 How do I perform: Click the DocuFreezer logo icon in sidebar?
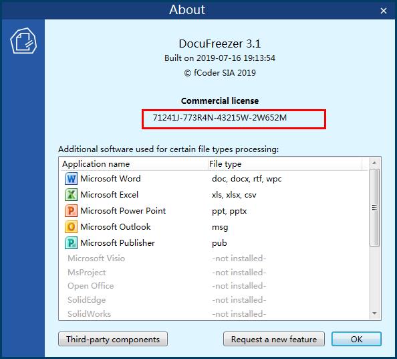[x=23, y=41]
